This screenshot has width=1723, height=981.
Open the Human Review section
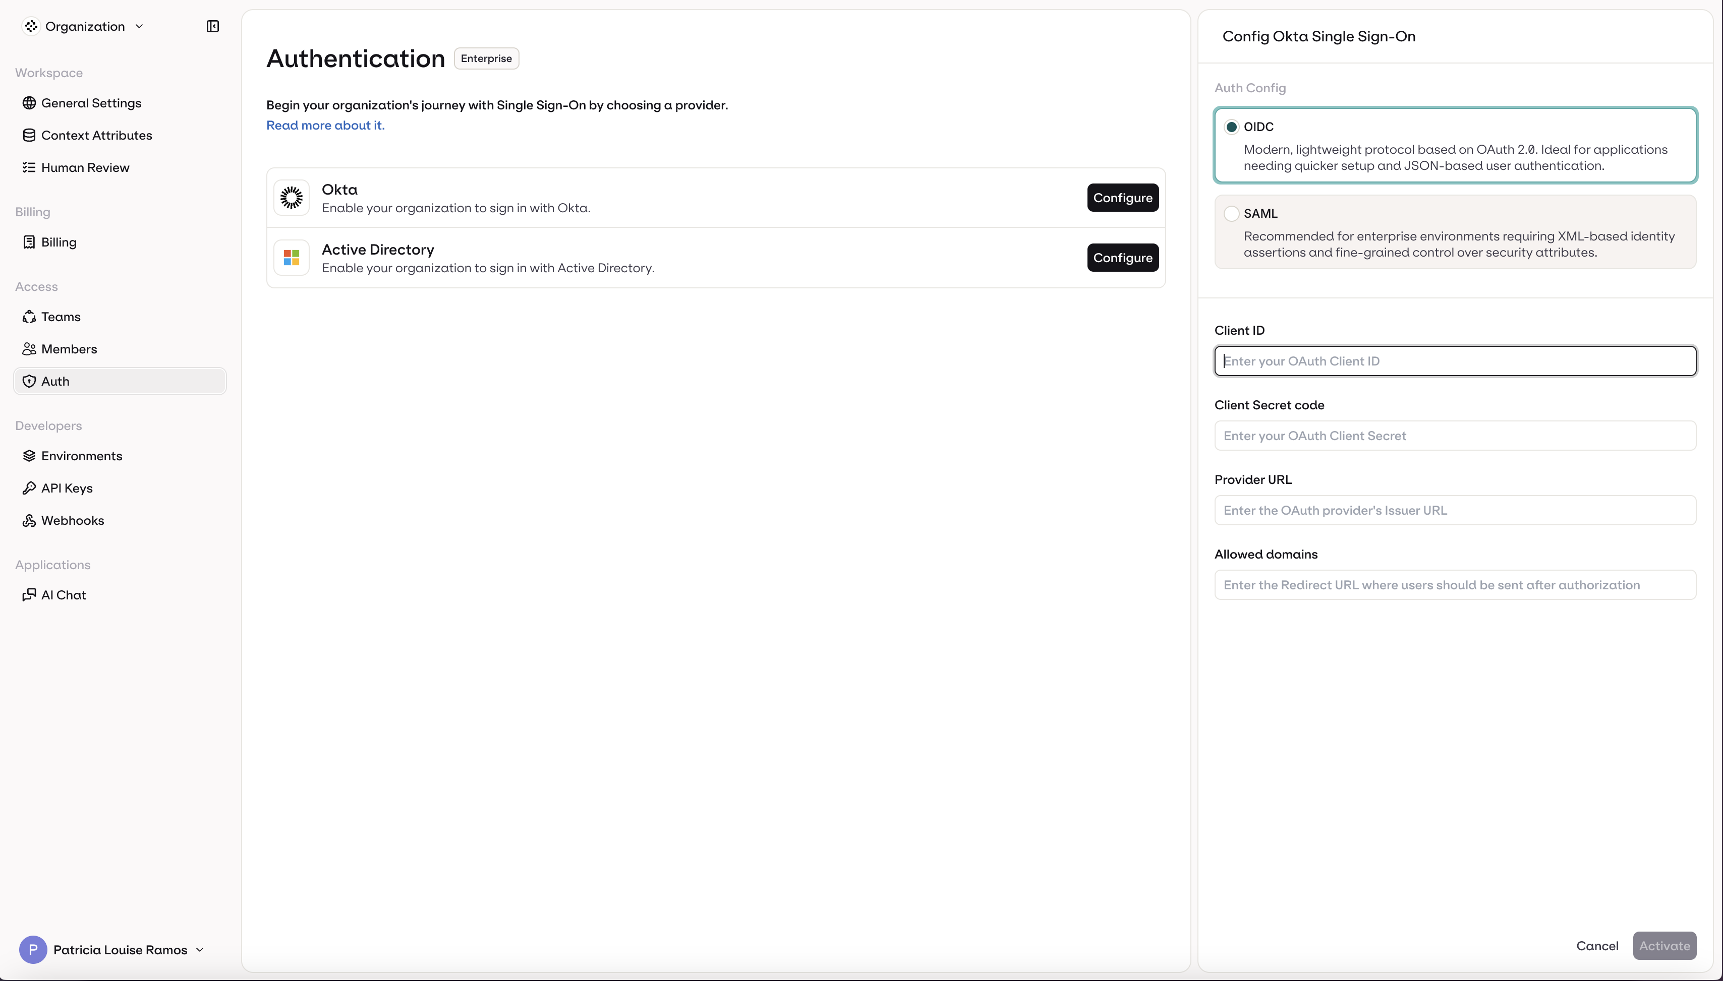click(x=86, y=167)
